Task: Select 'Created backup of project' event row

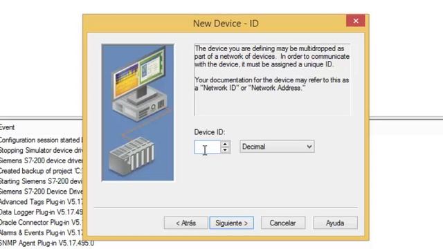Action: coord(41,171)
